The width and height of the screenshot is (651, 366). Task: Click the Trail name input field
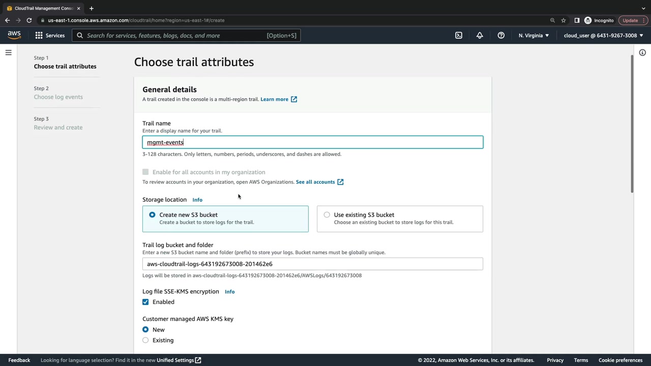(313, 142)
